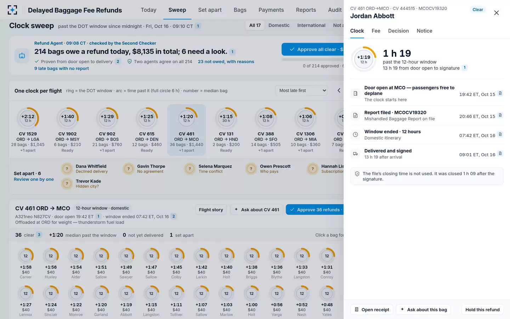Close the Jordan Abbott detail panel
Screen dimensions: 510x319
click(x=496, y=13)
